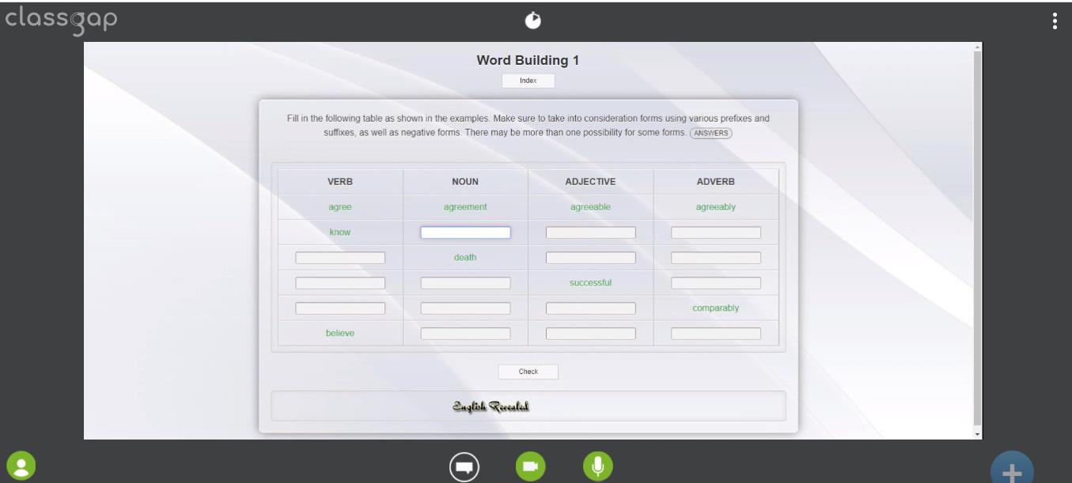
Task: Click the scrollbar down arrow
Action: 977,434
